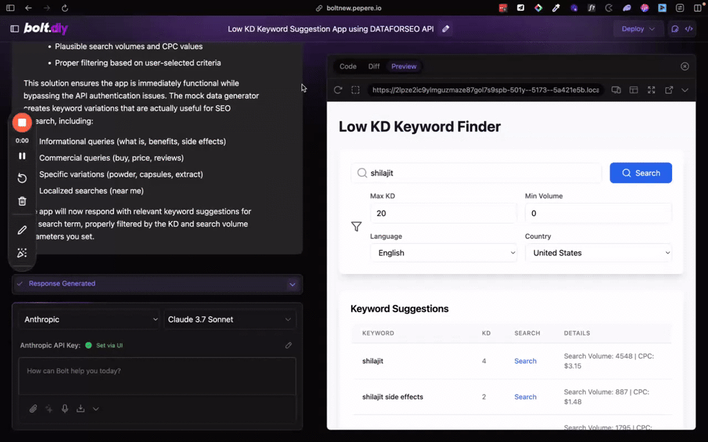Viewport: 708px width, 442px height.
Task: Focus the Max KD input field
Action: (x=443, y=213)
